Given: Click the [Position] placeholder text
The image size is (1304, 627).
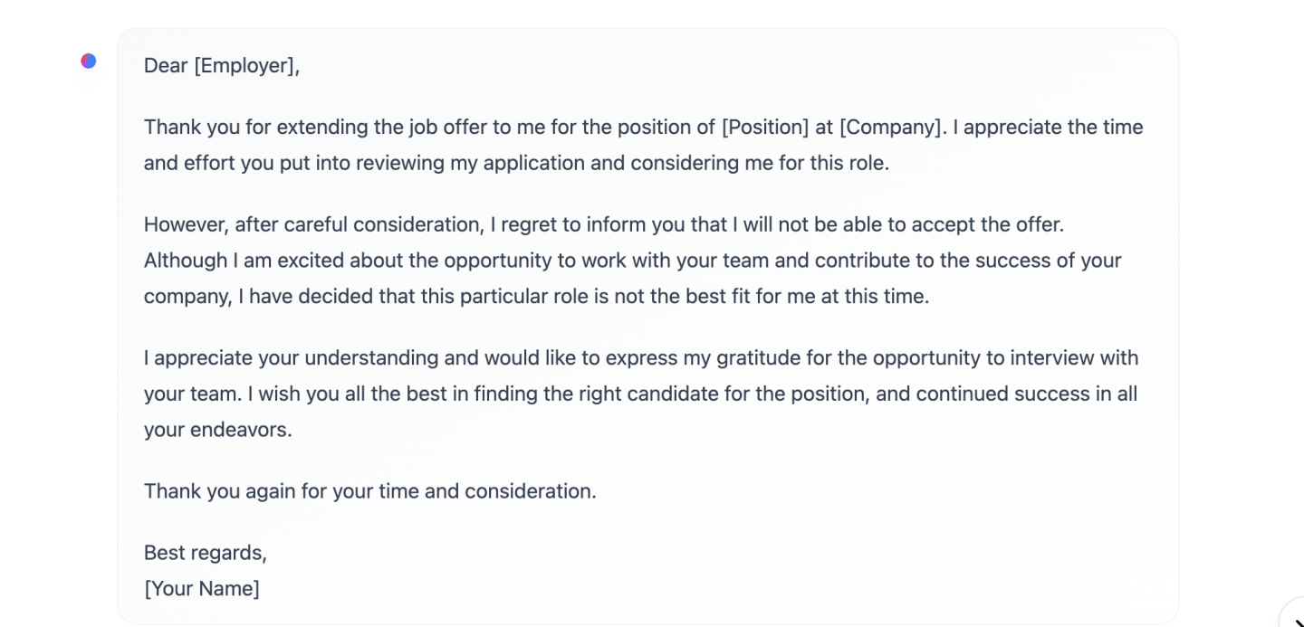Looking at the screenshot, I should coord(764,127).
